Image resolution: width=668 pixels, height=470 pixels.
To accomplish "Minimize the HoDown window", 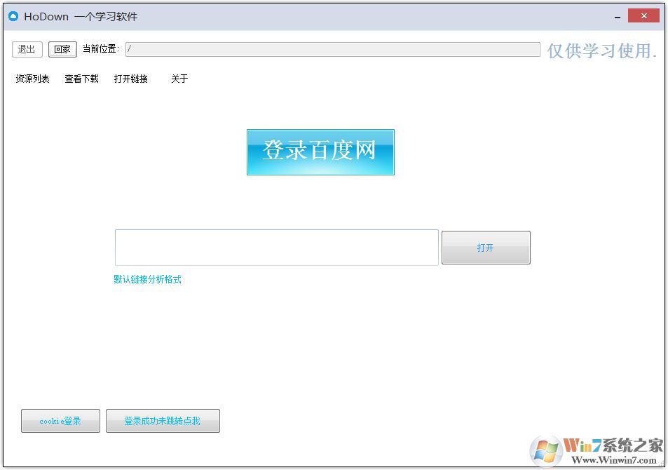I will point(618,15).
